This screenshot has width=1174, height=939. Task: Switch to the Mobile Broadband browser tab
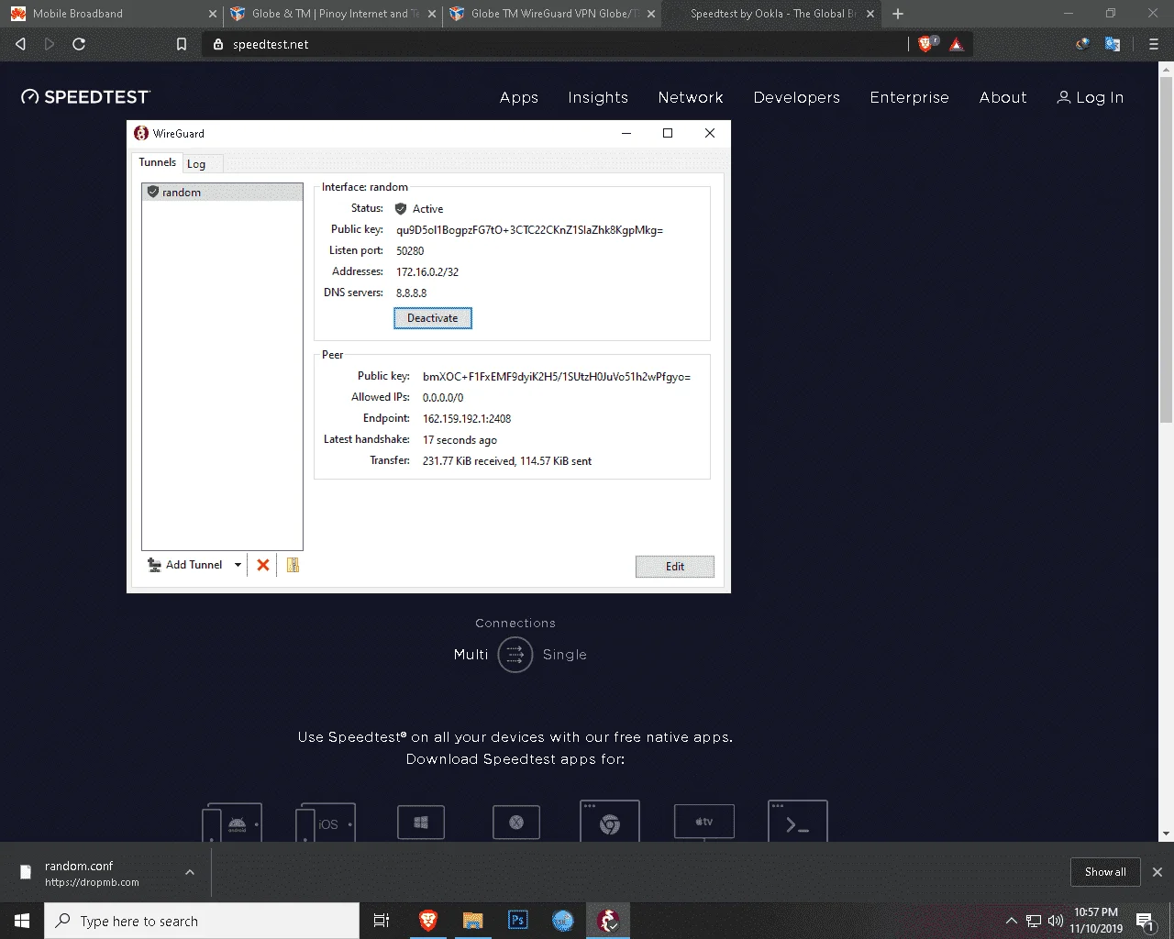tap(110, 14)
